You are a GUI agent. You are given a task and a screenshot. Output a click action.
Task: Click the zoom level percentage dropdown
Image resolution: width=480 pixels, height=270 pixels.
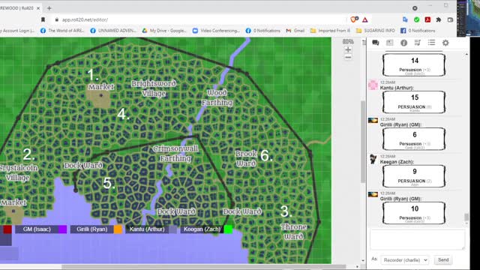348,41
